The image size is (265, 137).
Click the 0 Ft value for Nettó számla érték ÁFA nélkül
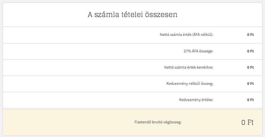click(x=250, y=35)
